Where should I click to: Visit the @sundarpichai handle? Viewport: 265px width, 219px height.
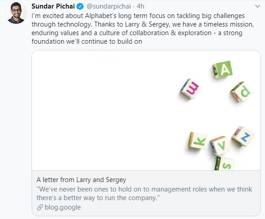click(x=109, y=6)
